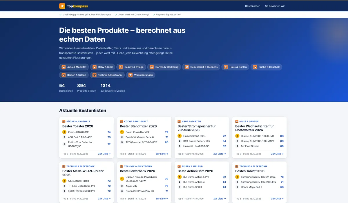Click category icon on Beste Action Cam card
This screenshot has width=348, height=203.
179,166
